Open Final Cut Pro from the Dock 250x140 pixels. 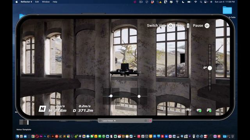click(68, 136)
